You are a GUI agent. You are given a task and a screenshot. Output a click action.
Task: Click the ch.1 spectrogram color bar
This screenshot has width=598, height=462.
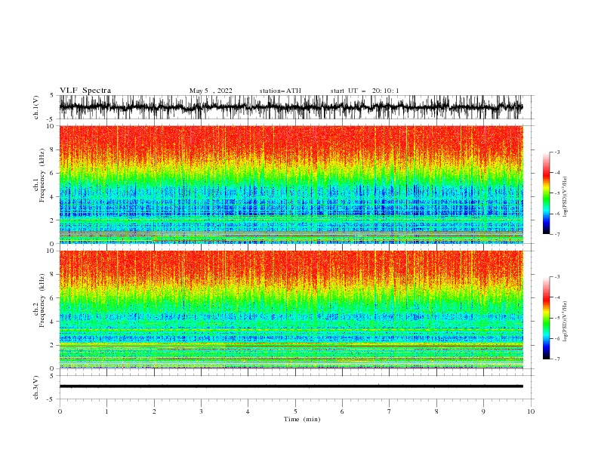pos(547,193)
